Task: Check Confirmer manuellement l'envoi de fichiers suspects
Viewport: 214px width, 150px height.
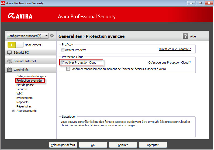Action: click(x=68, y=69)
